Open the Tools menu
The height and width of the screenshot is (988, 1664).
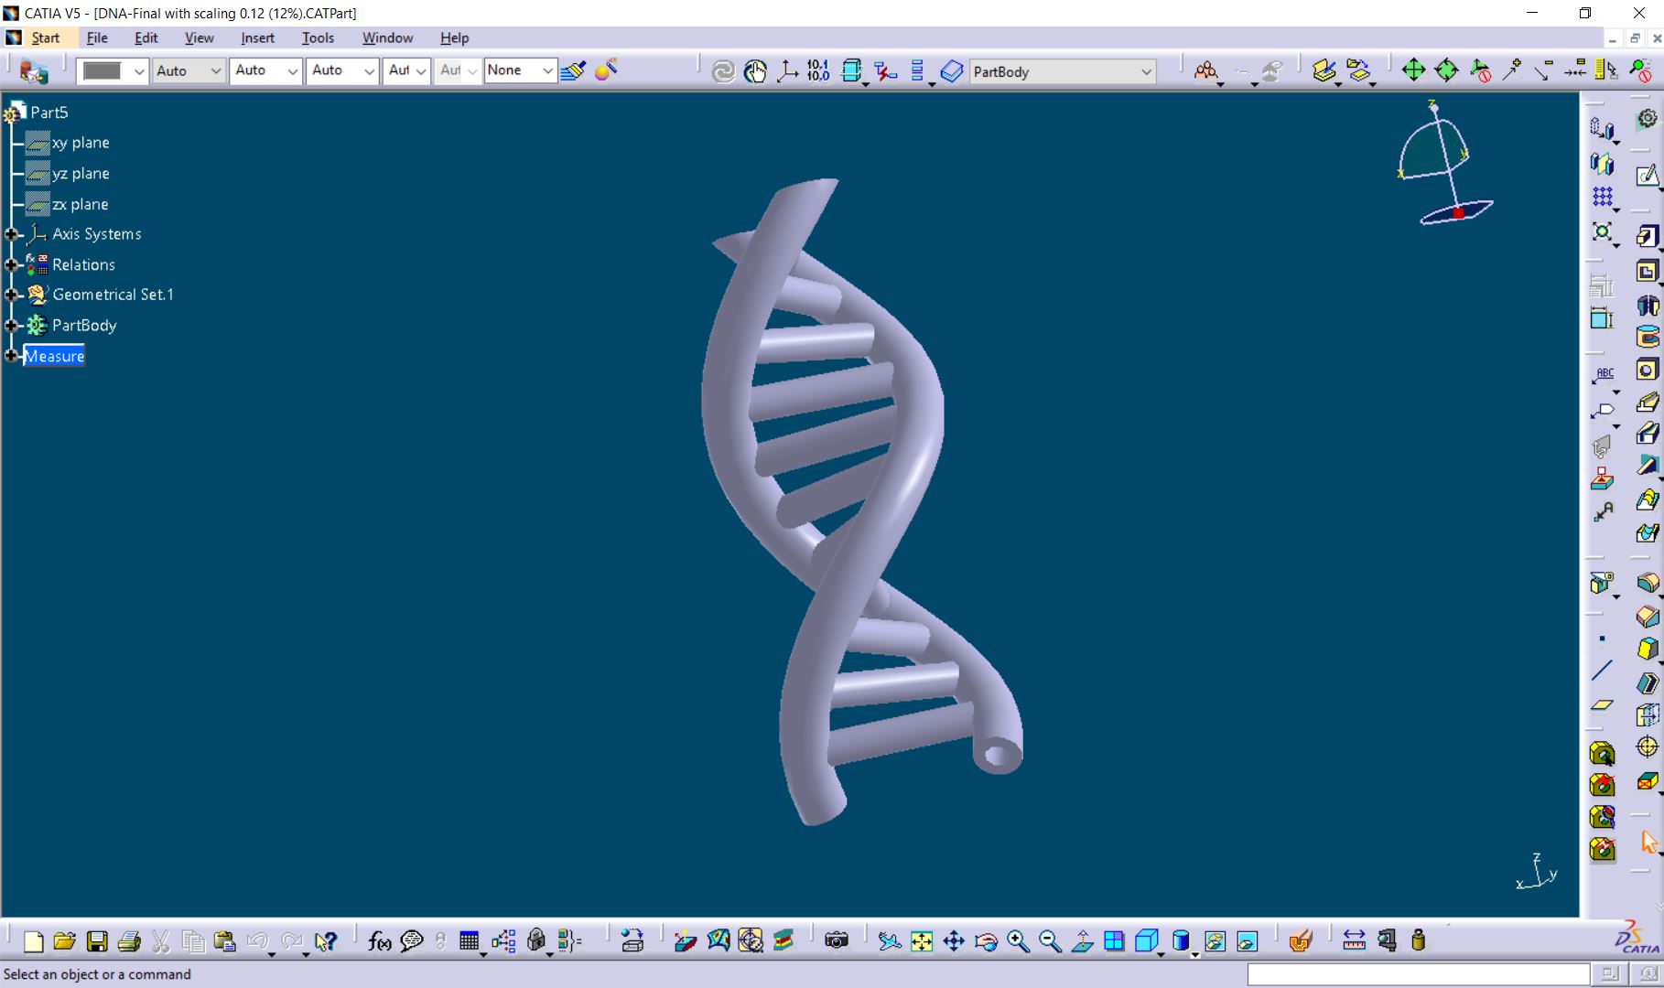318,38
